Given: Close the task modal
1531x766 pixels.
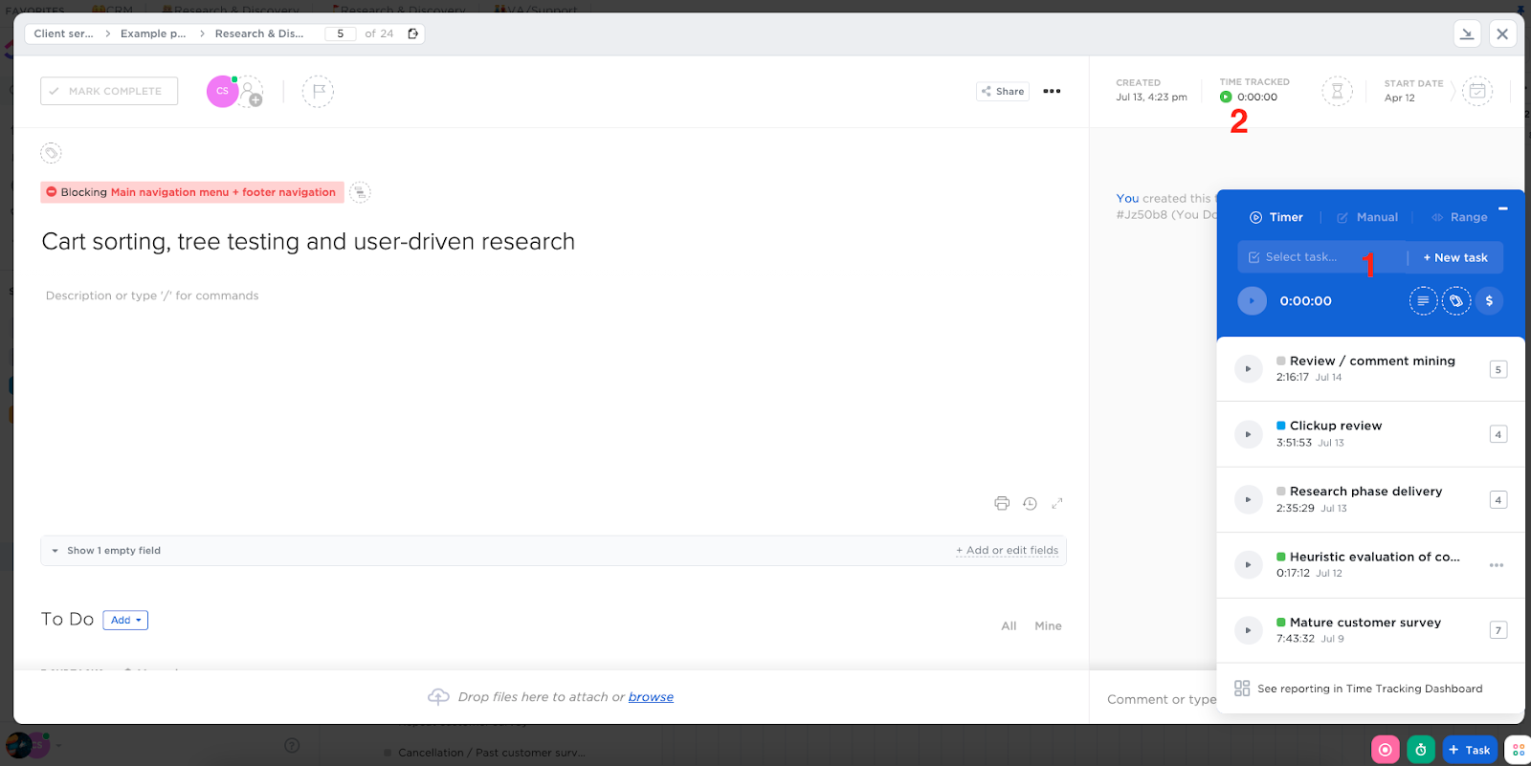Looking at the screenshot, I should pos(1502,33).
